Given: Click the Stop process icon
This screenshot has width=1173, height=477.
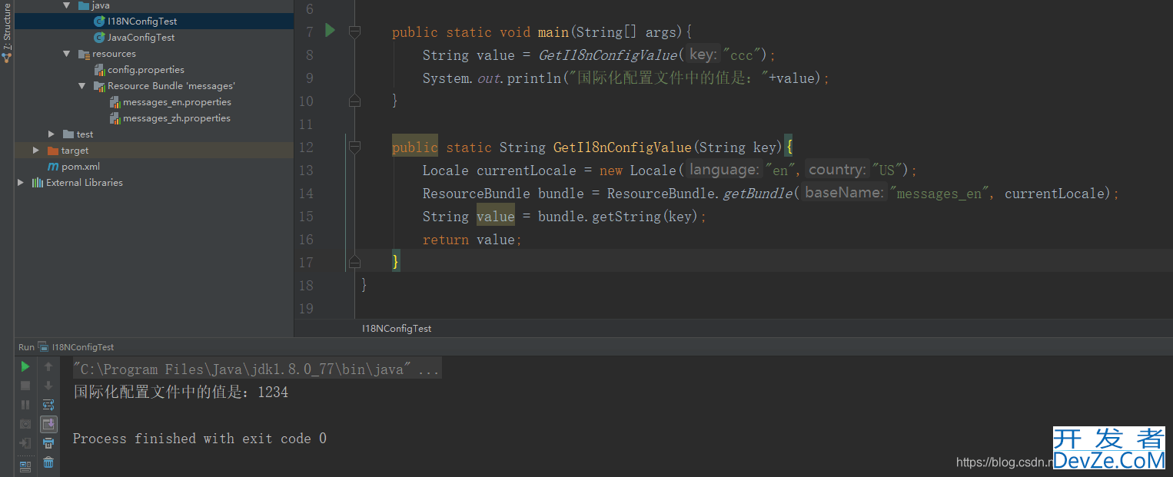Looking at the screenshot, I should pyautogui.click(x=25, y=386).
